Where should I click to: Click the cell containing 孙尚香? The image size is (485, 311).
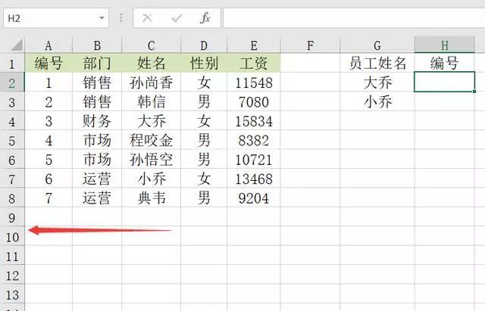pos(151,82)
